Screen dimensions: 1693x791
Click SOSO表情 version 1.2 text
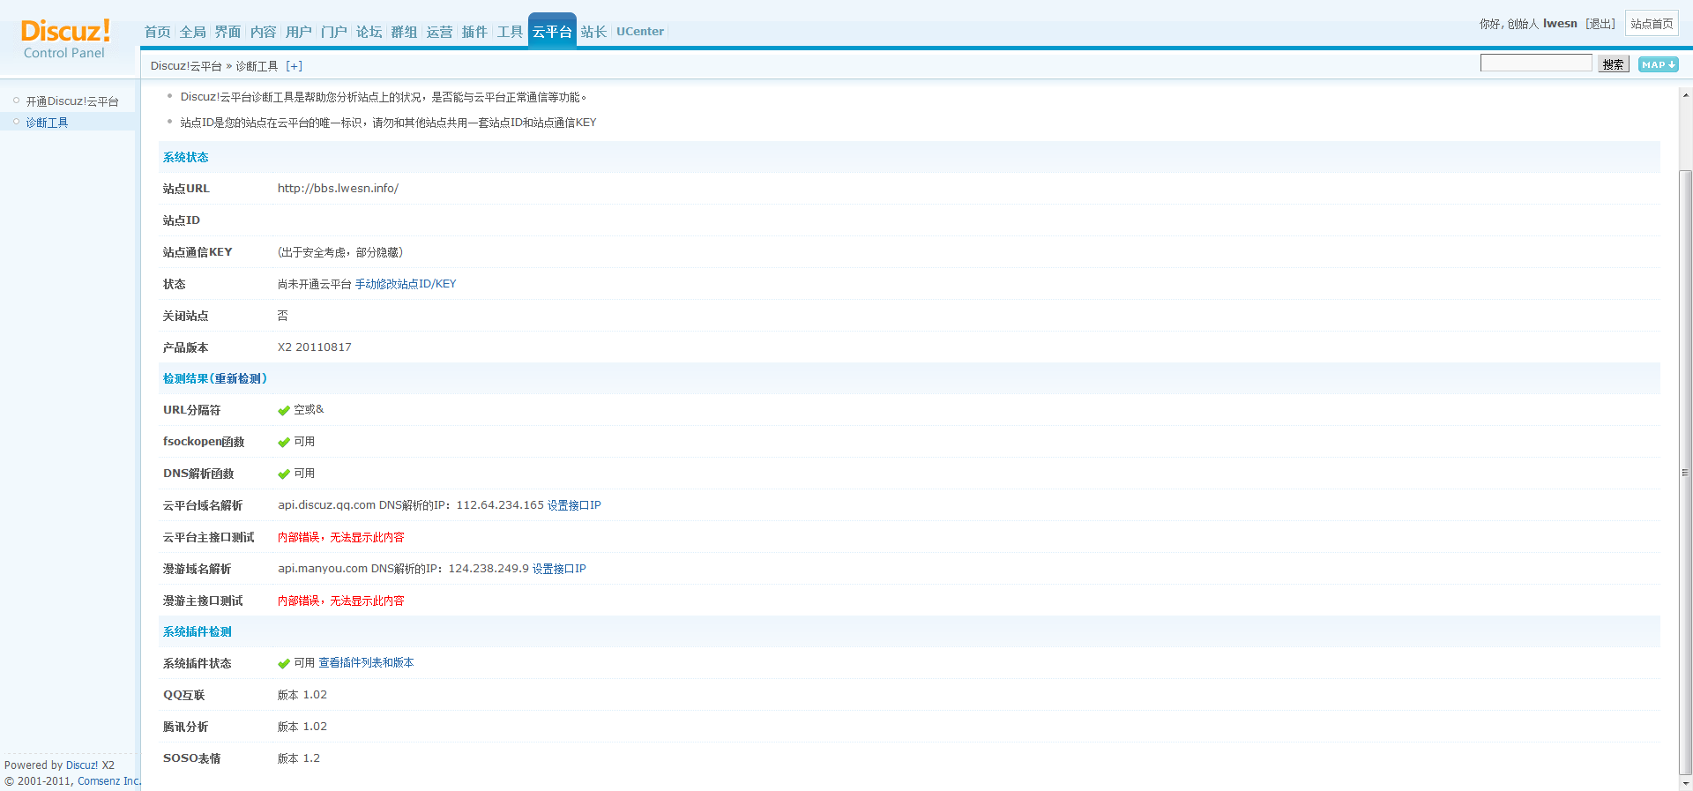[299, 758]
